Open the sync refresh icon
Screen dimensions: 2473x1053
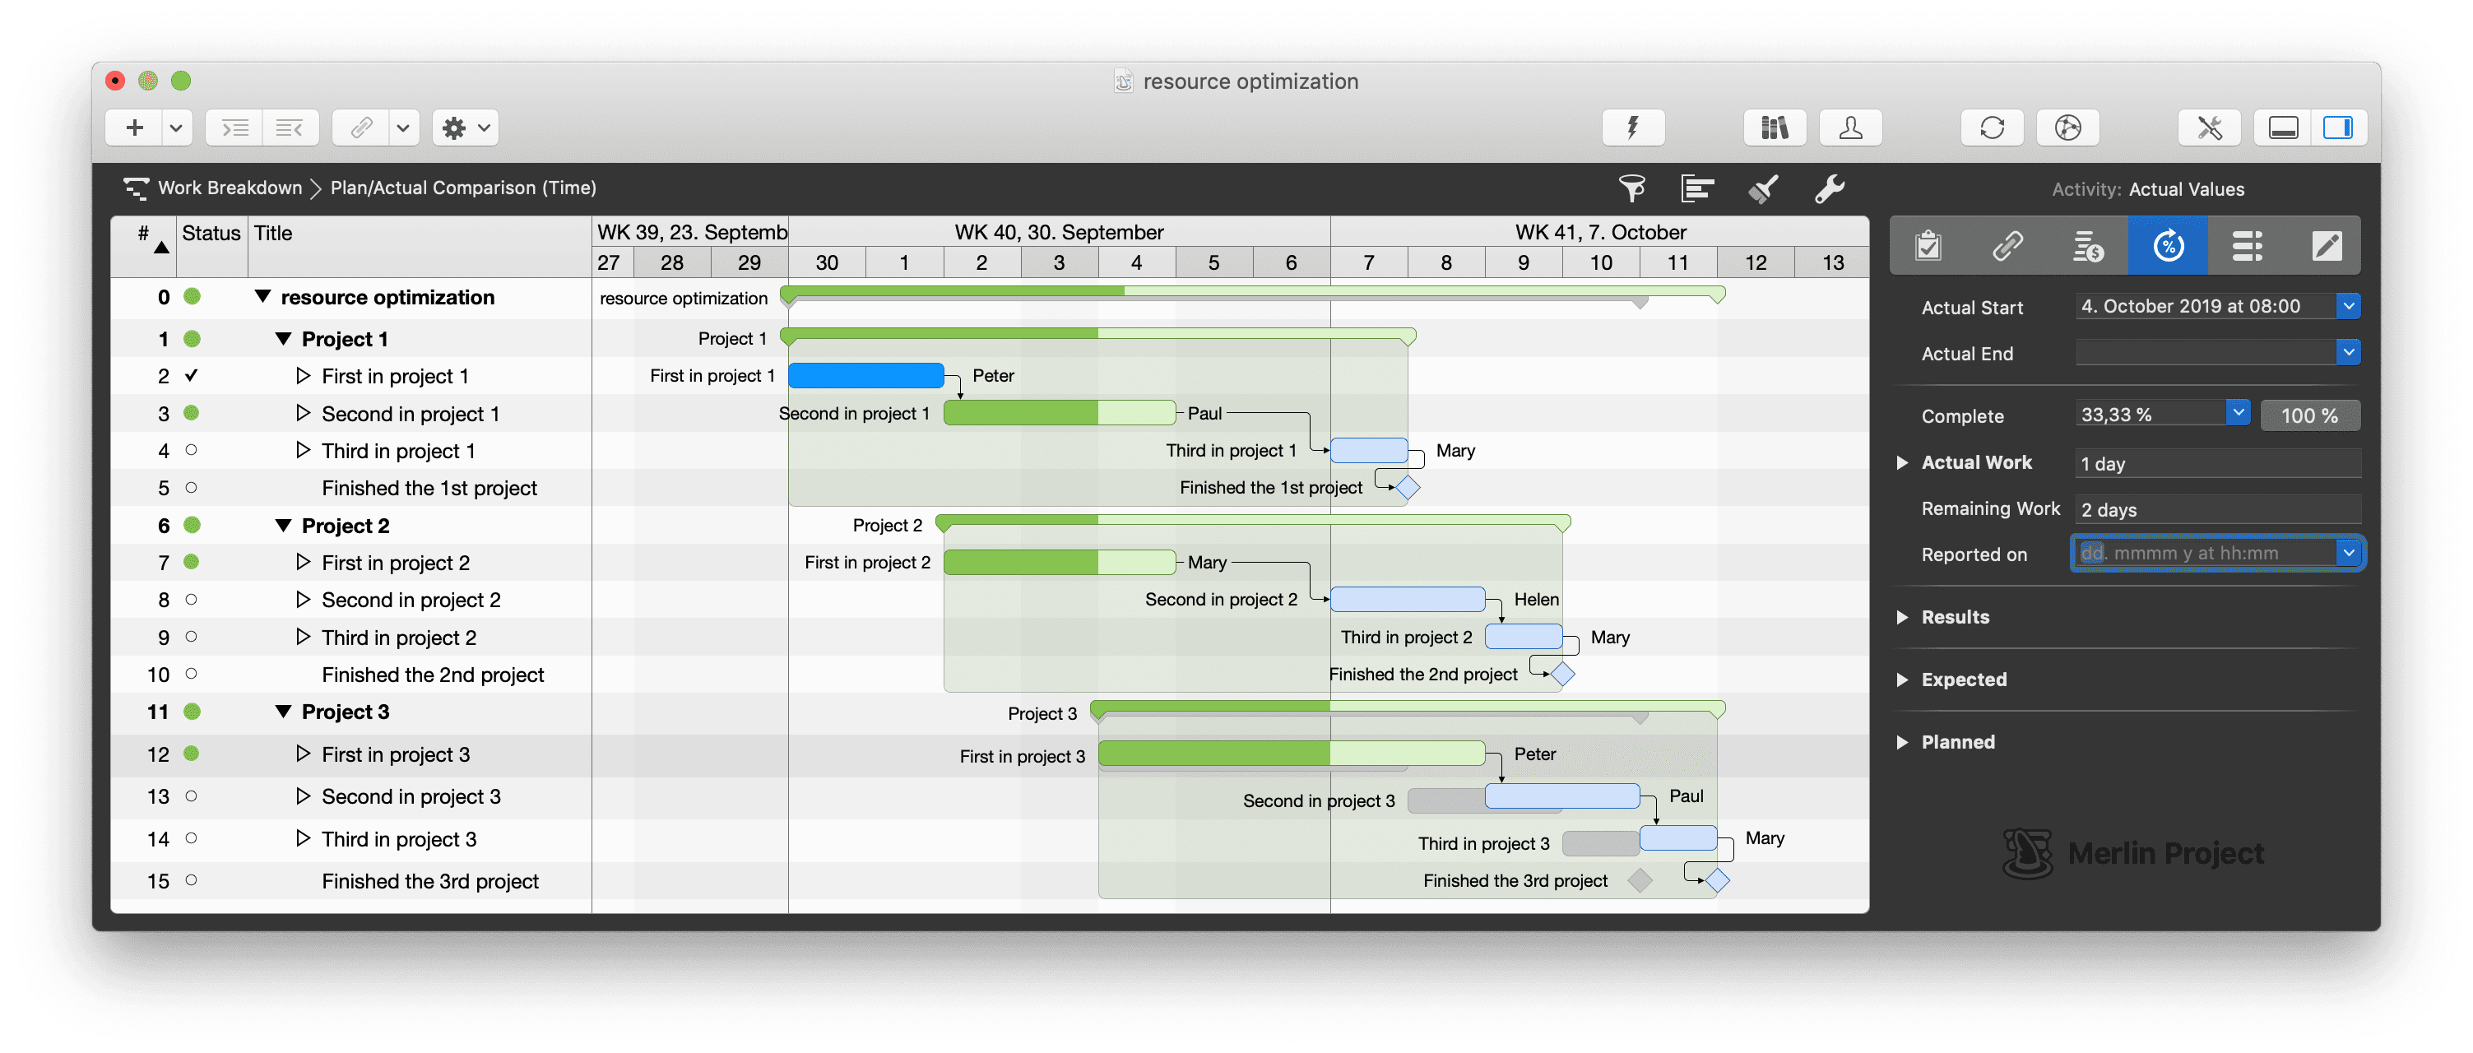[1993, 128]
